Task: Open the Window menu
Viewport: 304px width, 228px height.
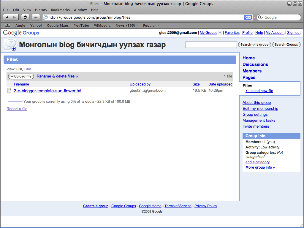Action: 80,10
